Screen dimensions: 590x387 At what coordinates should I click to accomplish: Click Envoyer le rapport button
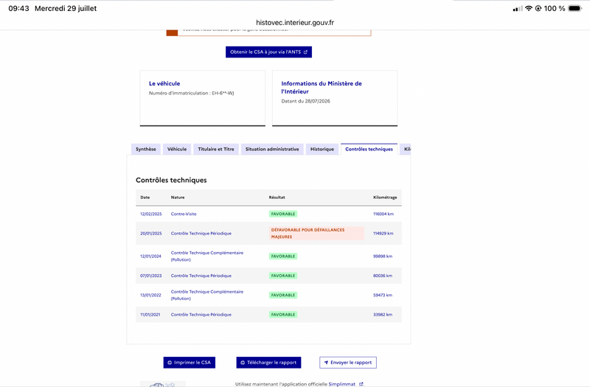click(348, 363)
